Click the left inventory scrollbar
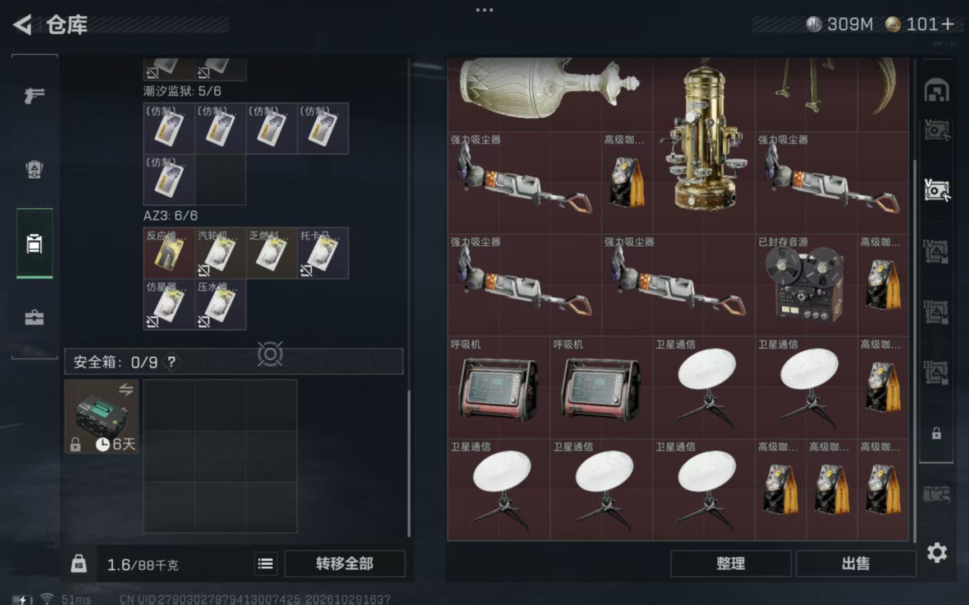This screenshot has height=605, width=969. [409, 463]
